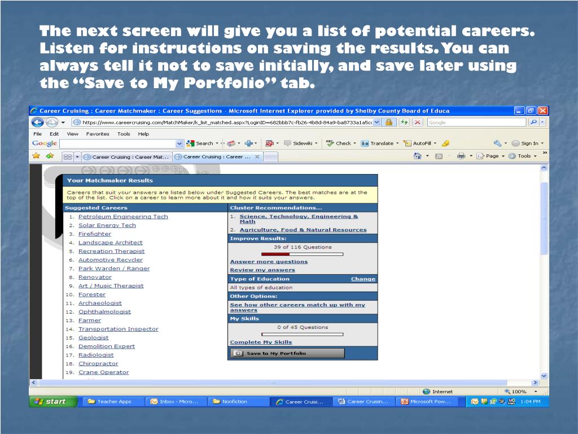
Task: Click the Print icon in command bar
Action: [x=461, y=156]
